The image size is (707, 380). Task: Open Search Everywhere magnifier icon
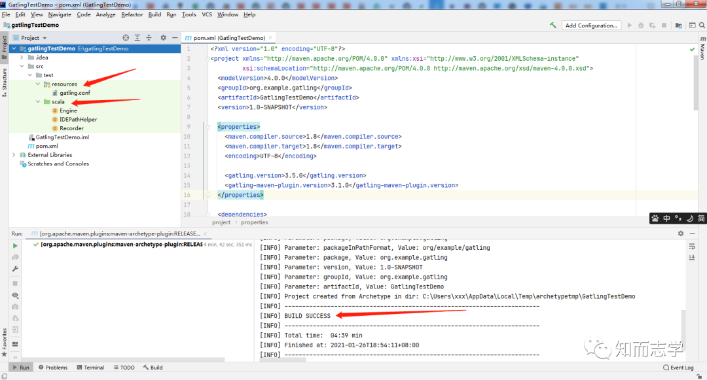click(702, 26)
